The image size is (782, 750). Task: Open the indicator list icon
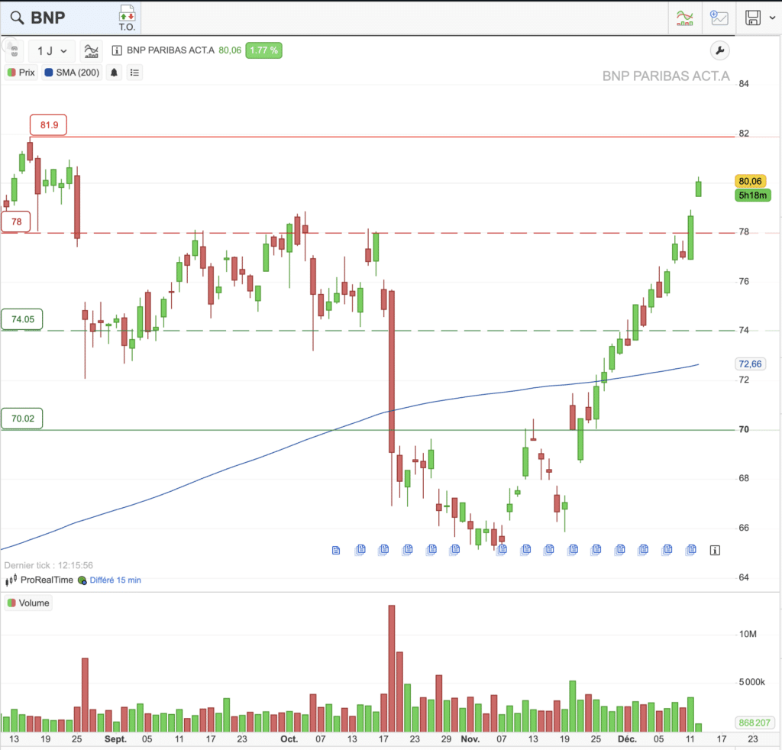point(134,73)
